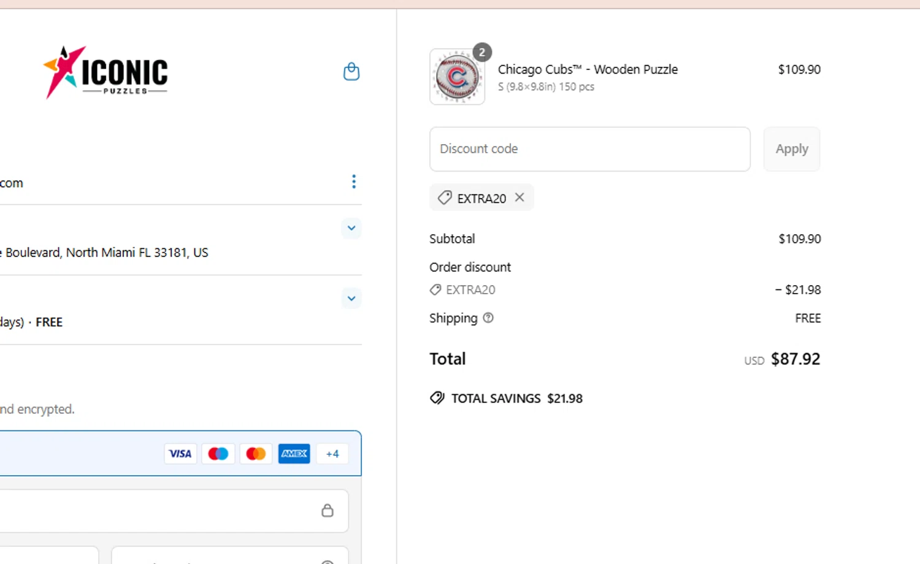Viewport: 920px width, 564px height.
Task: Click the TOTAL SAVINGS $21.98 text
Action: point(517,398)
